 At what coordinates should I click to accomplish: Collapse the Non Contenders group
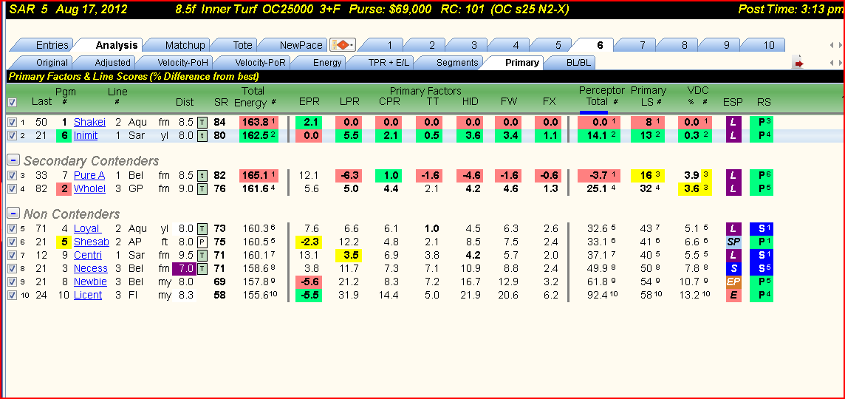(14, 214)
